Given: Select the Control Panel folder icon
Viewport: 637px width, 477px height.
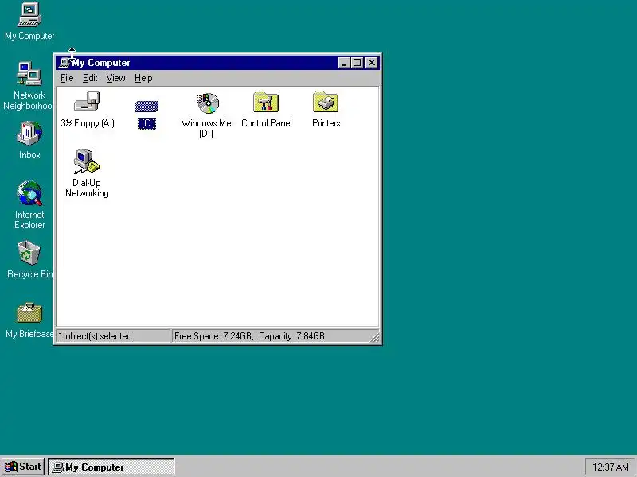Looking at the screenshot, I should pyautogui.click(x=266, y=102).
